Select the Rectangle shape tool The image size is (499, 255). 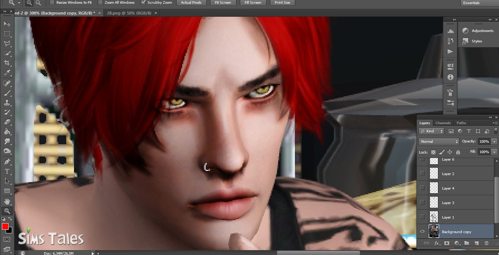[7, 191]
